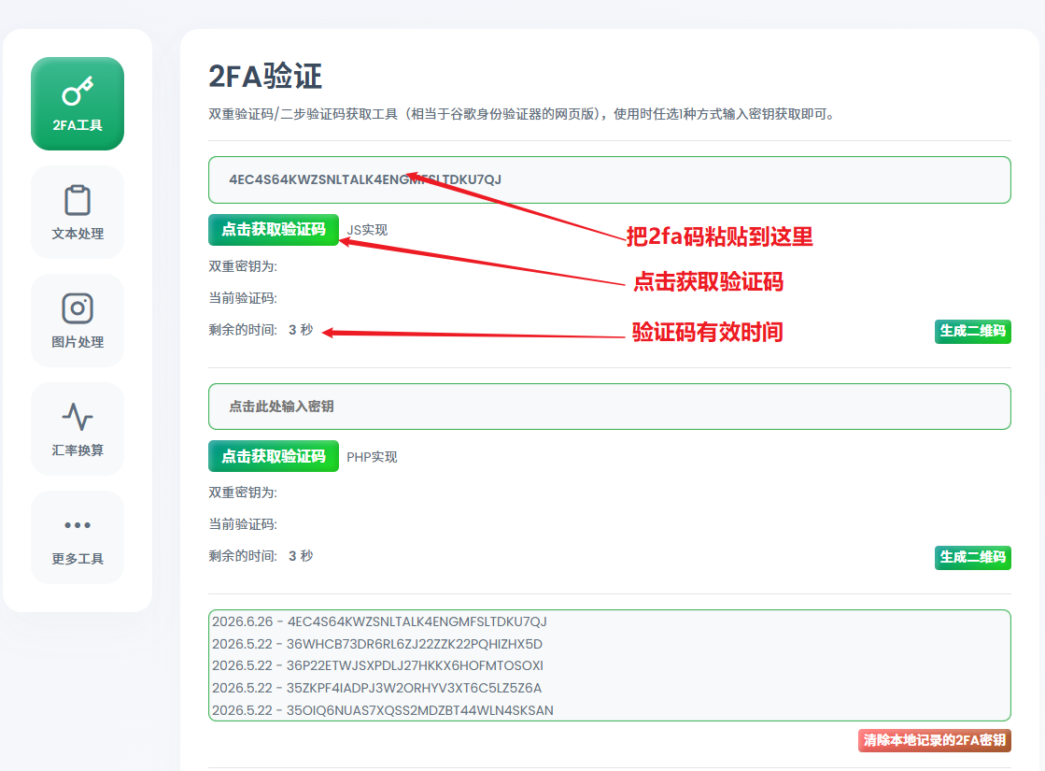This screenshot has width=1045, height=771.
Task: Select history row 2026.6.26 4EC4S64KWZSNLTALK4ENGMFSLTDKU7QJ
Action: [379, 621]
